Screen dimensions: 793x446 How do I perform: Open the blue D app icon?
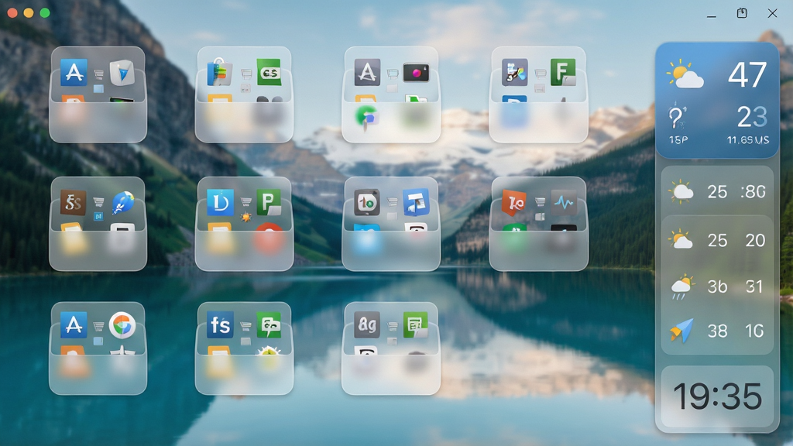(x=220, y=202)
